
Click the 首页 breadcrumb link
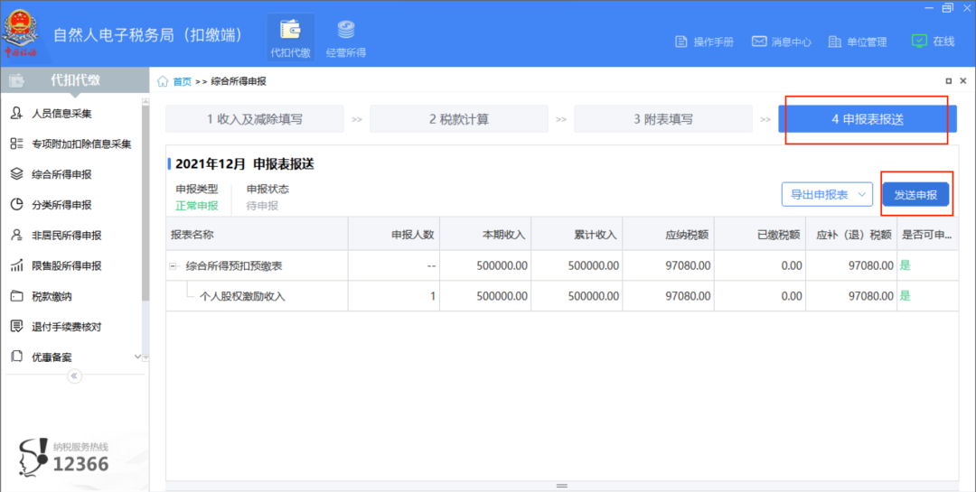(182, 81)
